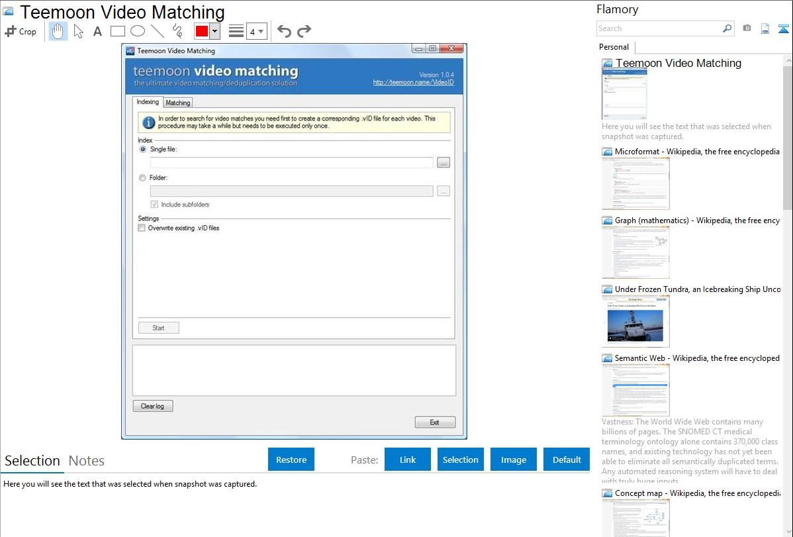Switch to the Indexing tab
793x537 pixels.
pyautogui.click(x=148, y=102)
